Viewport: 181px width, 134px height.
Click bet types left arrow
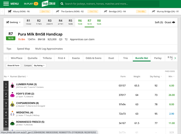click(x=6, y=58)
